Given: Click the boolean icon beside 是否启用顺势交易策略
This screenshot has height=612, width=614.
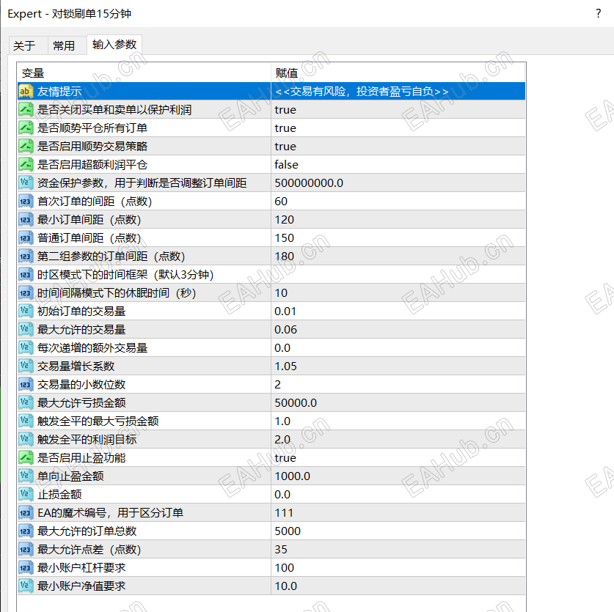Looking at the screenshot, I should (x=26, y=147).
